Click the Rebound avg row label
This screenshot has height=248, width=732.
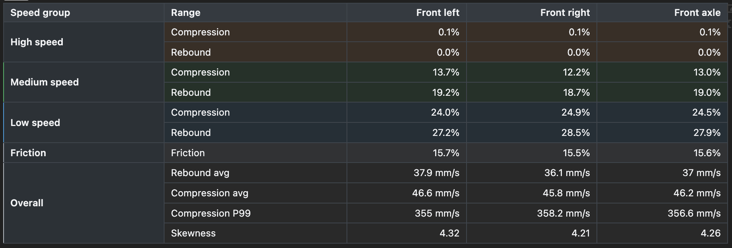click(x=200, y=173)
